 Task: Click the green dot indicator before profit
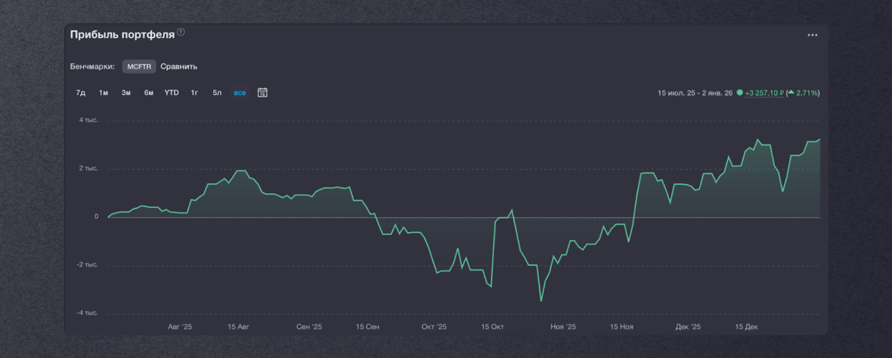click(x=740, y=93)
